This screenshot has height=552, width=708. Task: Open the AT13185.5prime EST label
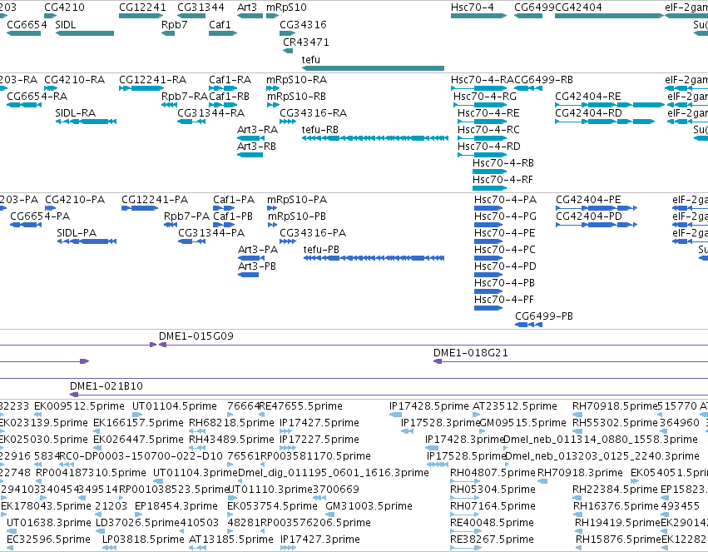click(231, 540)
